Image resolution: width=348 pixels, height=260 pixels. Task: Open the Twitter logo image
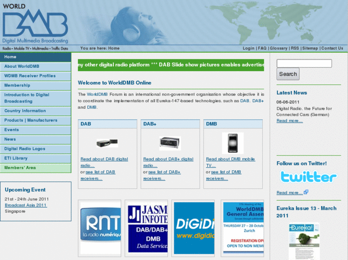(x=308, y=177)
